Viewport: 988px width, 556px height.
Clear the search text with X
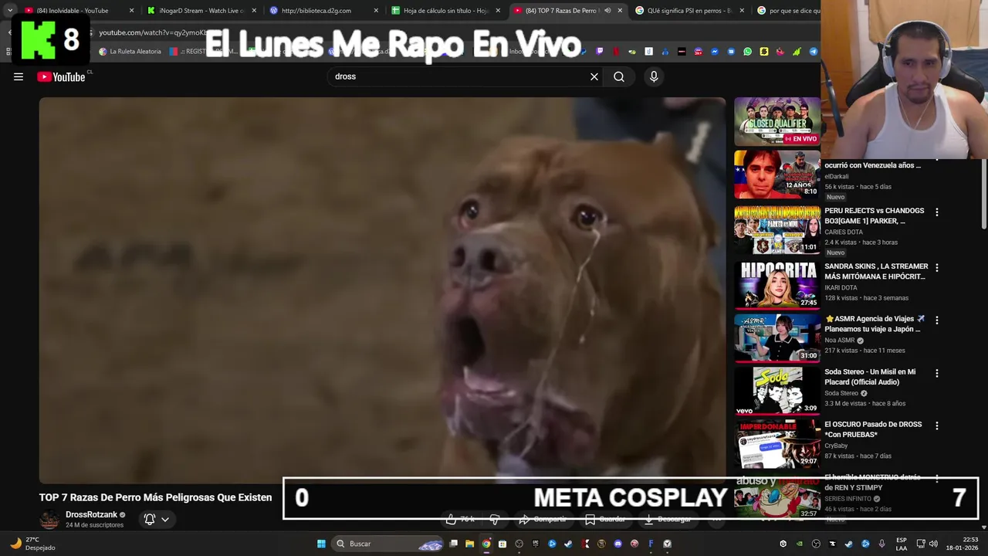594,76
